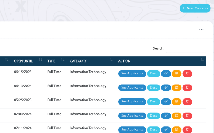
Task: Open Desc for the 07/11/2024 vacancy
Action: 153,130
